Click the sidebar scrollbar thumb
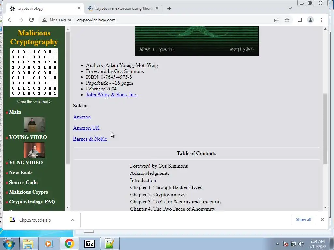The image size is (334, 250). 68,98
